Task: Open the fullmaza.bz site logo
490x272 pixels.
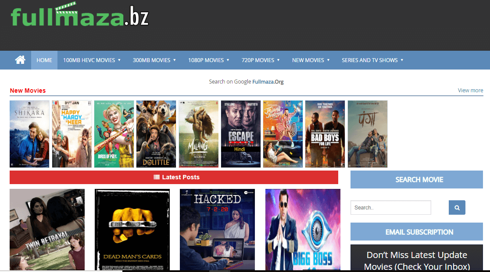Action: (x=80, y=15)
